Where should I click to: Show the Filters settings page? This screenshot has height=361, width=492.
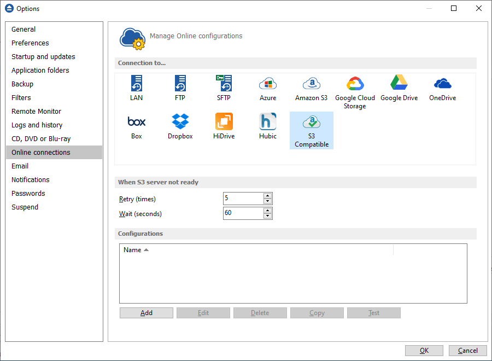pyautogui.click(x=54, y=97)
